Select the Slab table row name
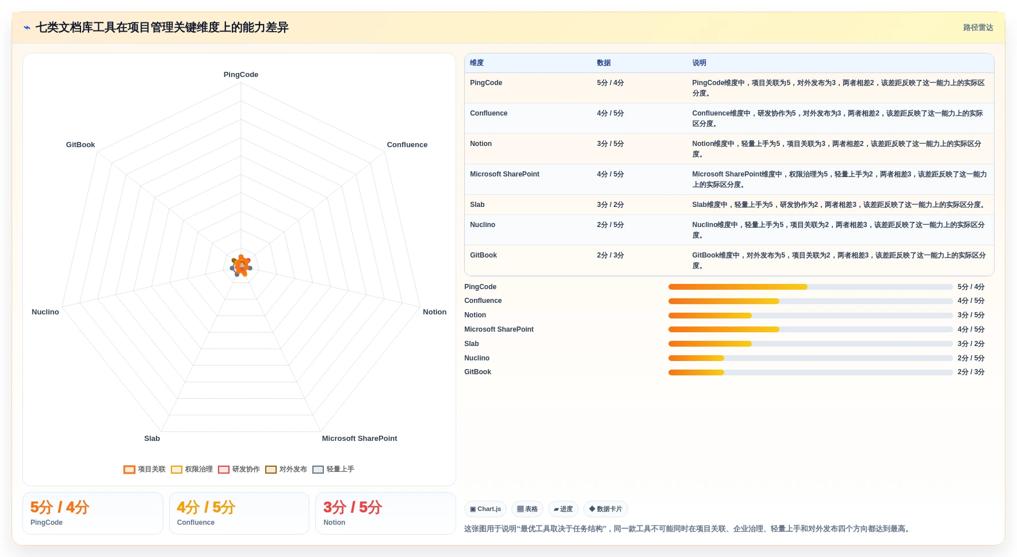This screenshot has height=557, width=1017. click(x=477, y=205)
